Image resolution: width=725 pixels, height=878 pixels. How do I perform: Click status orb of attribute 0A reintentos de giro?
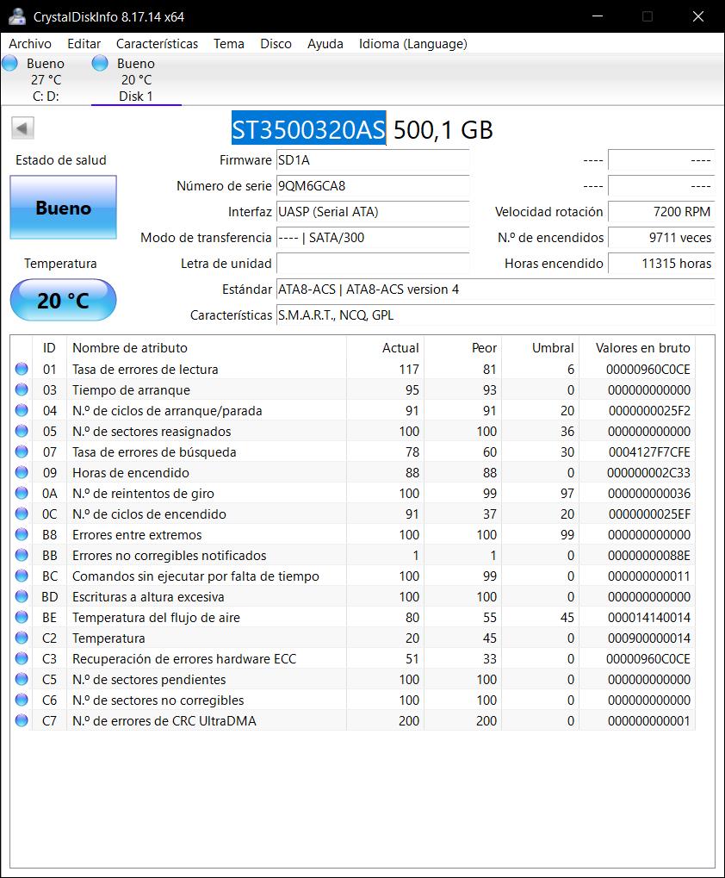pos(22,494)
